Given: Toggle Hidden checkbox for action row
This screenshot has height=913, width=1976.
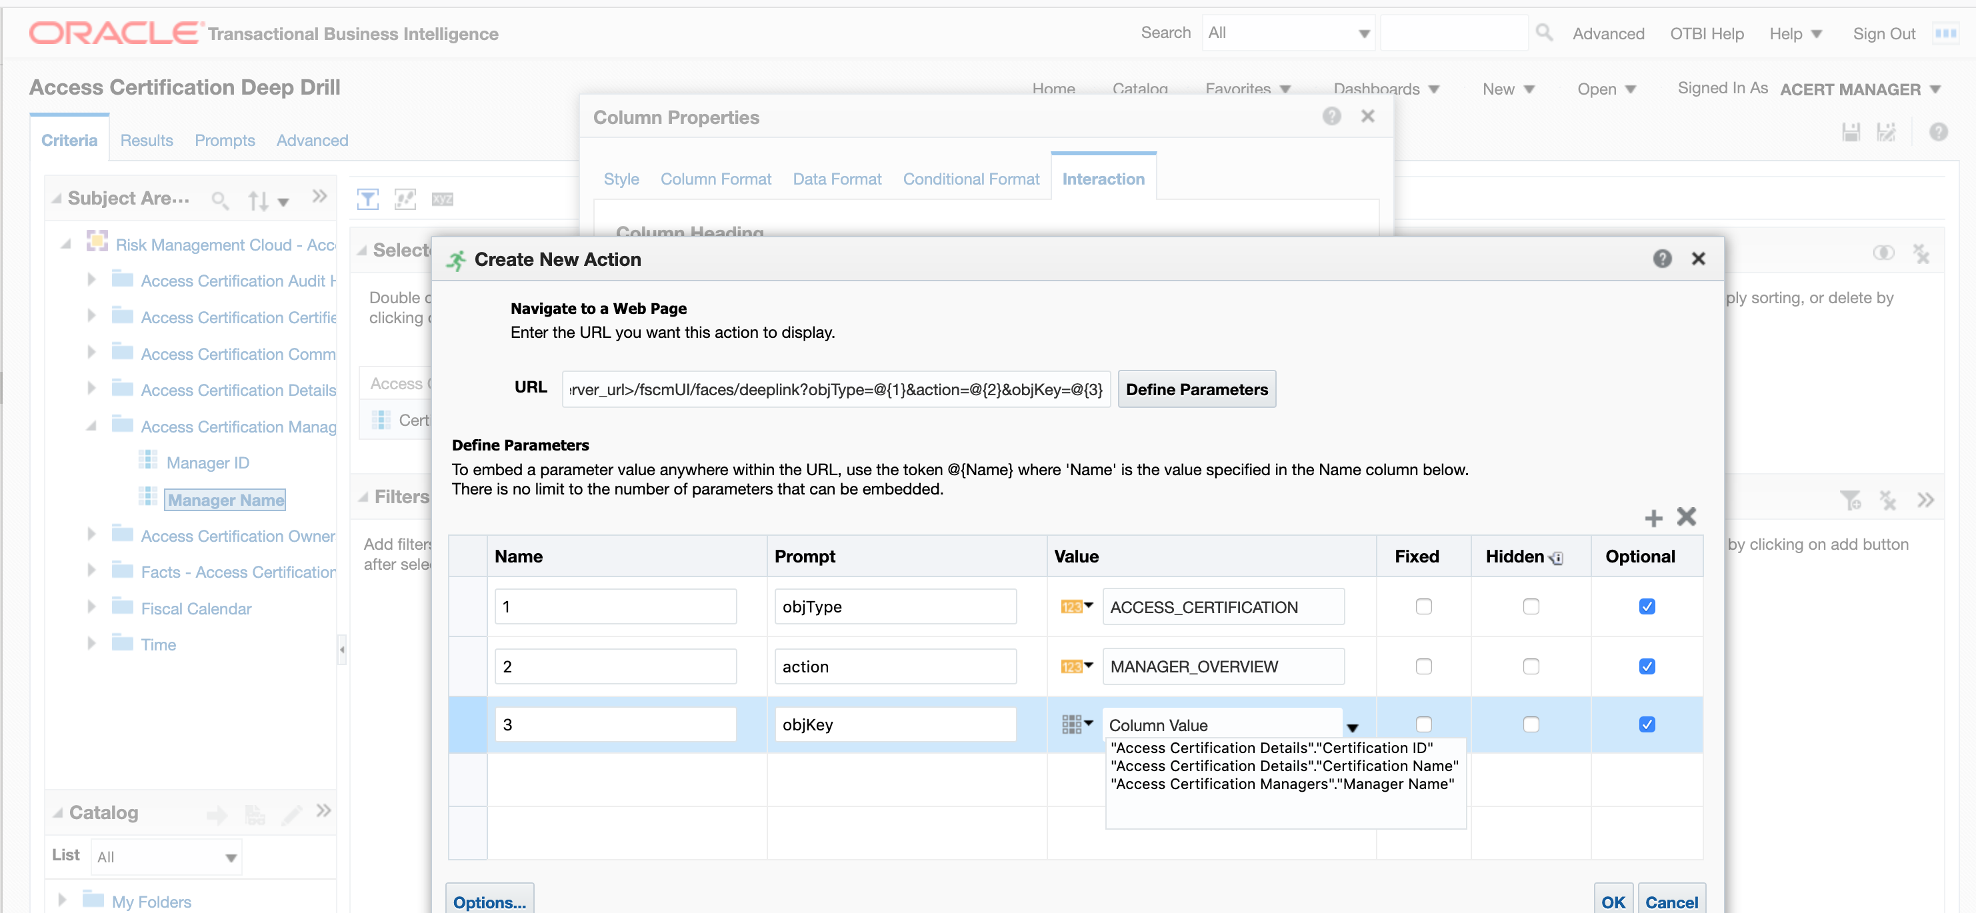Looking at the screenshot, I should 1531,666.
